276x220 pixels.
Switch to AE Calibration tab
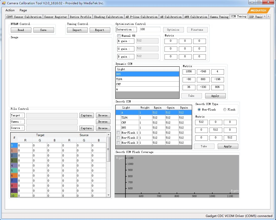pos(171,17)
